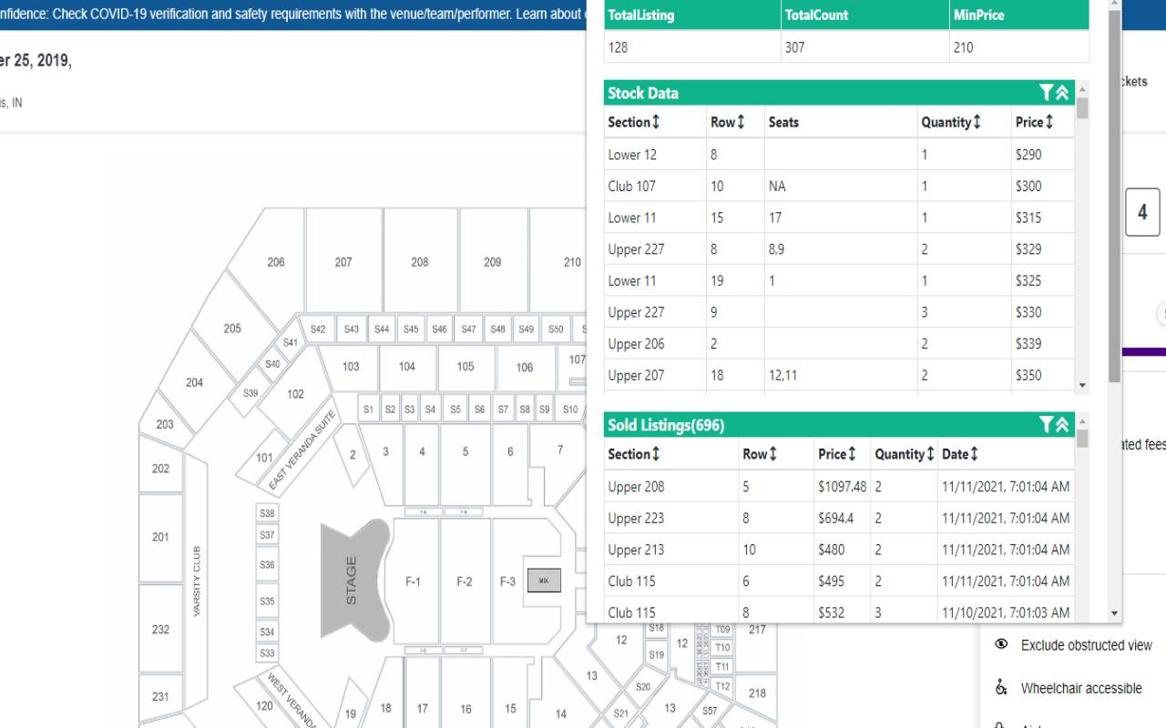The height and width of the screenshot is (728, 1166).
Task: Click the eye icon beside Exclude obstructed view
Action: coord(1002,644)
